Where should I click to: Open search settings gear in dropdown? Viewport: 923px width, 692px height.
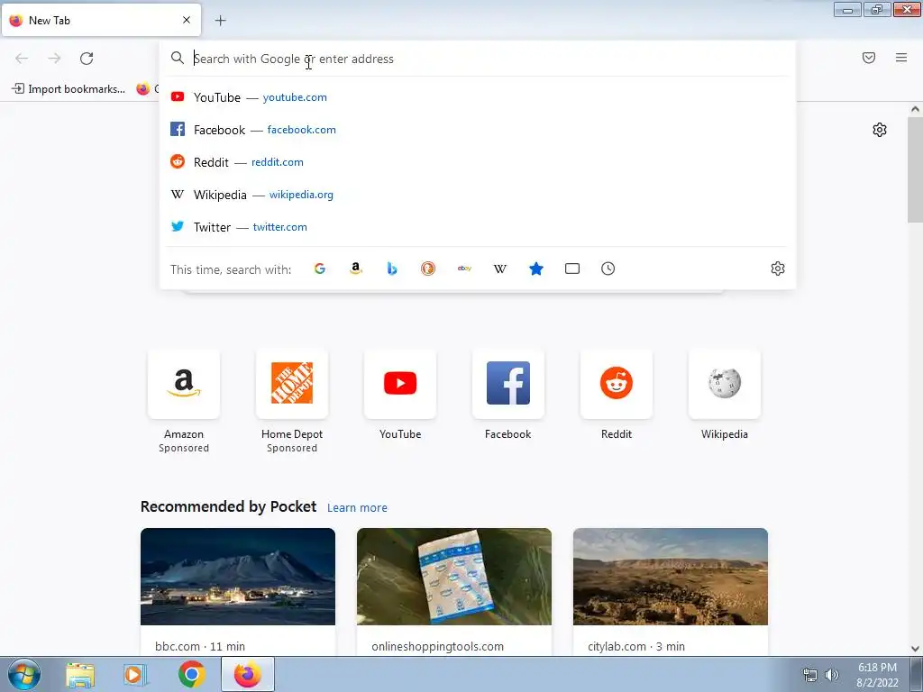click(x=778, y=269)
